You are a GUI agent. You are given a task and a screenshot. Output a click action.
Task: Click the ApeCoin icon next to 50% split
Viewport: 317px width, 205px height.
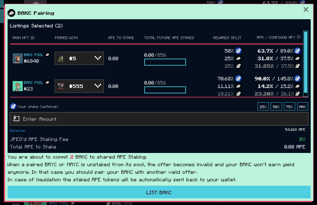(238, 50)
